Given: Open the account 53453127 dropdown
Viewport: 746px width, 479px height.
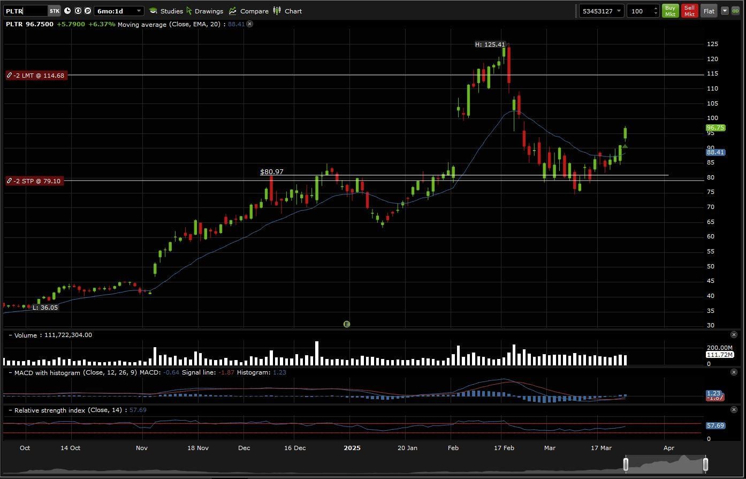Looking at the screenshot, I should pyautogui.click(x=619, y=11).
